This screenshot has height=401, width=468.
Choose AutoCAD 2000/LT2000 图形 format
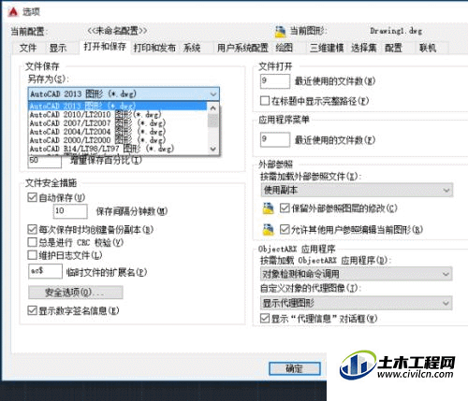[x=117, y=140]
